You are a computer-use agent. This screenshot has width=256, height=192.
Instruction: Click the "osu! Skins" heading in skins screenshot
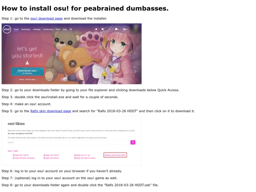16,124
